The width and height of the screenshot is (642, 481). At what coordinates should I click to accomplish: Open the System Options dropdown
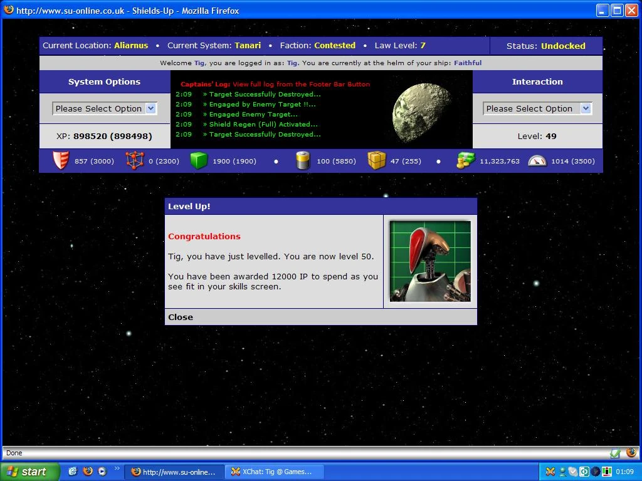pos(105,108)
